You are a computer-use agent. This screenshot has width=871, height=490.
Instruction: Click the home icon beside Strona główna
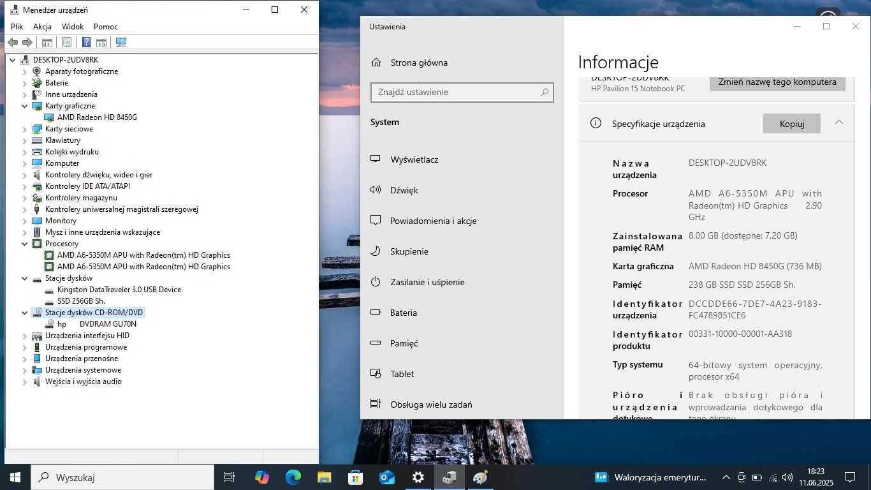point(376,63)
